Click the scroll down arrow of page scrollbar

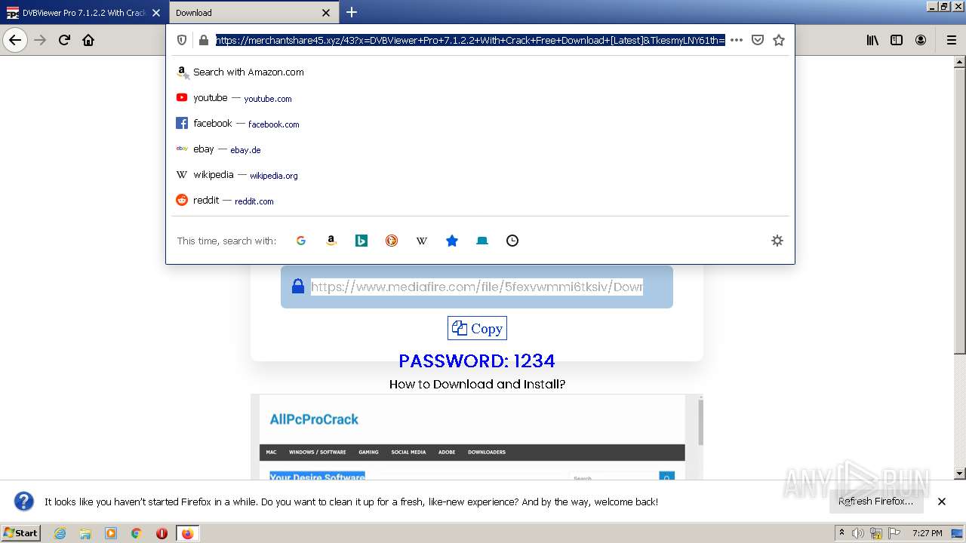[x=960, y=474]
